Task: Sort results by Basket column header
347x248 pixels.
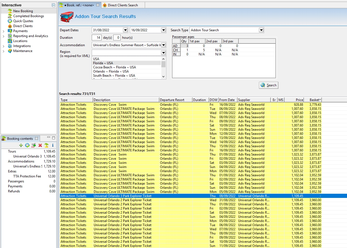Action: point(313,100)
